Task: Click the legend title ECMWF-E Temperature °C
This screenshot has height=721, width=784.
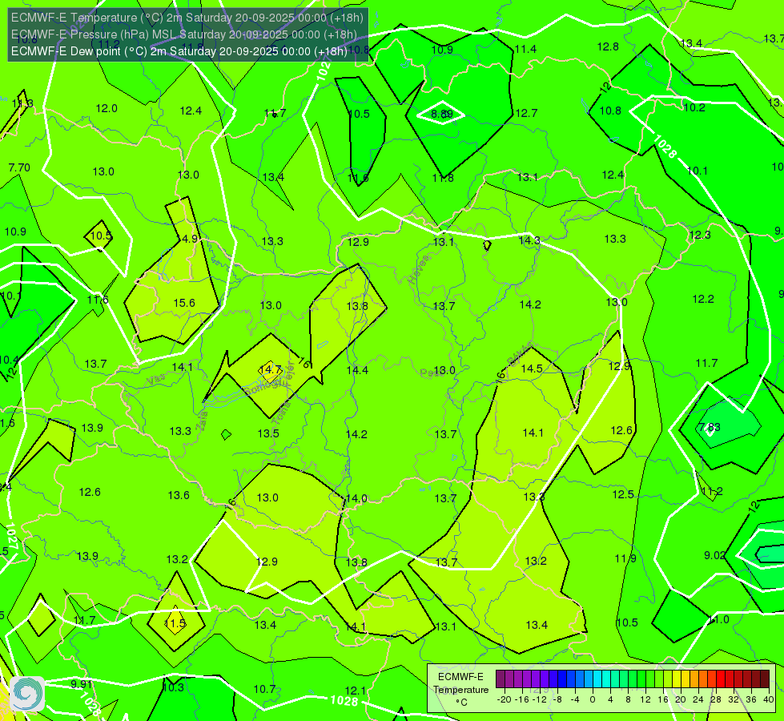Action: point(460,690)
